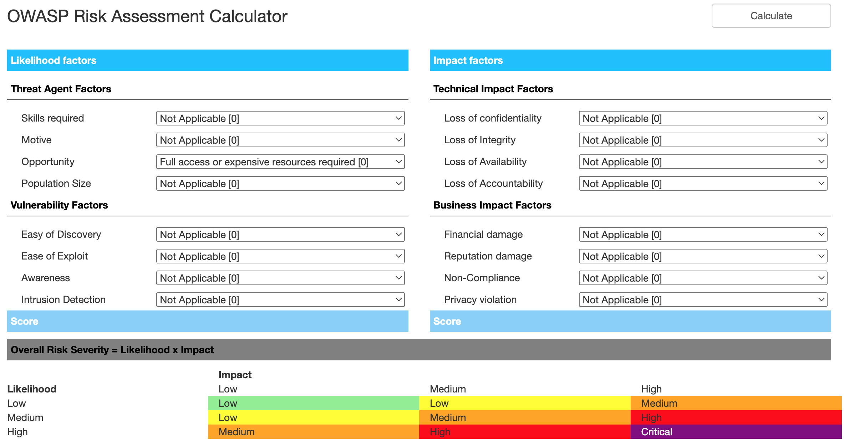Click the Impact label above the matrix
Image resolution: width=844 pixels, height=447 pixels.
coord(235,375)
